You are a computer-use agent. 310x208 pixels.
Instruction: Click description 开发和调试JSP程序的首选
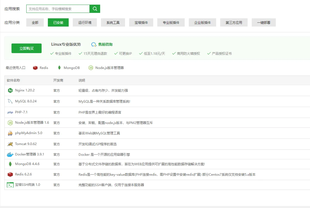pos(97,144)
